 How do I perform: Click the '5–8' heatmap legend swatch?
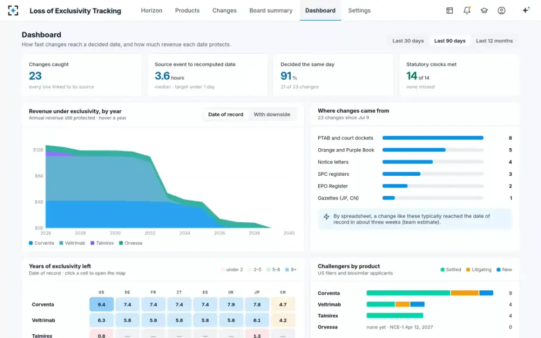pyautogui.click(x=268, y=269)
